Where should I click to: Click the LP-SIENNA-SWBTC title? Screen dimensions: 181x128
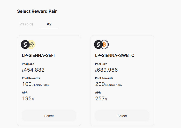point(115,55)
